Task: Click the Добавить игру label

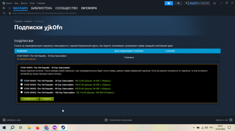Action: click(14, 120)
